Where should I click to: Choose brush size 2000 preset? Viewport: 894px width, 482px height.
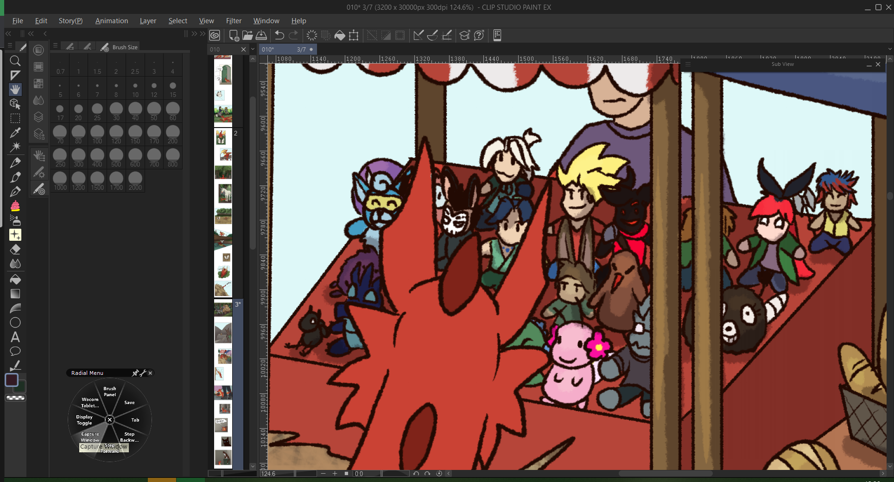pyautogui.click(x=135, y=181)
